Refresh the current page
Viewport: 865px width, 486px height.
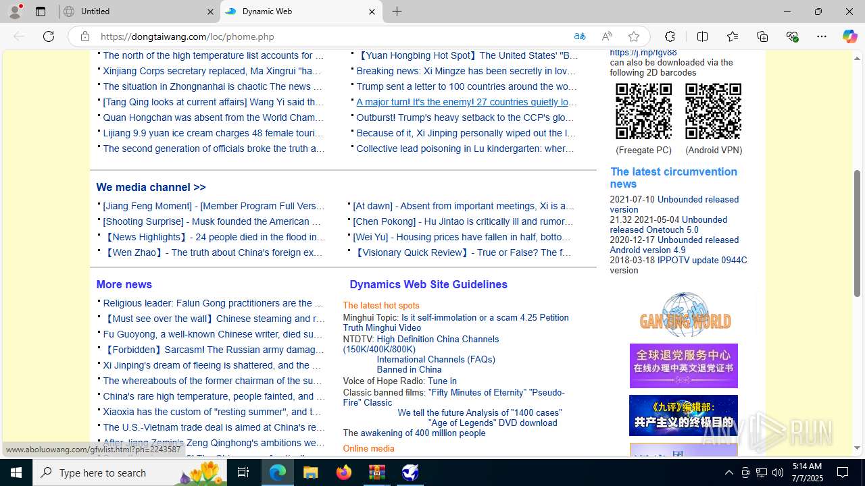pos(49,36)
